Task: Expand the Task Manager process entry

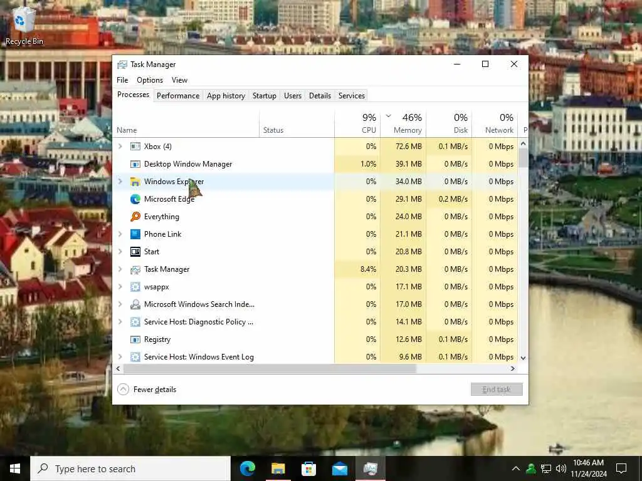Action: coord(120,269)
